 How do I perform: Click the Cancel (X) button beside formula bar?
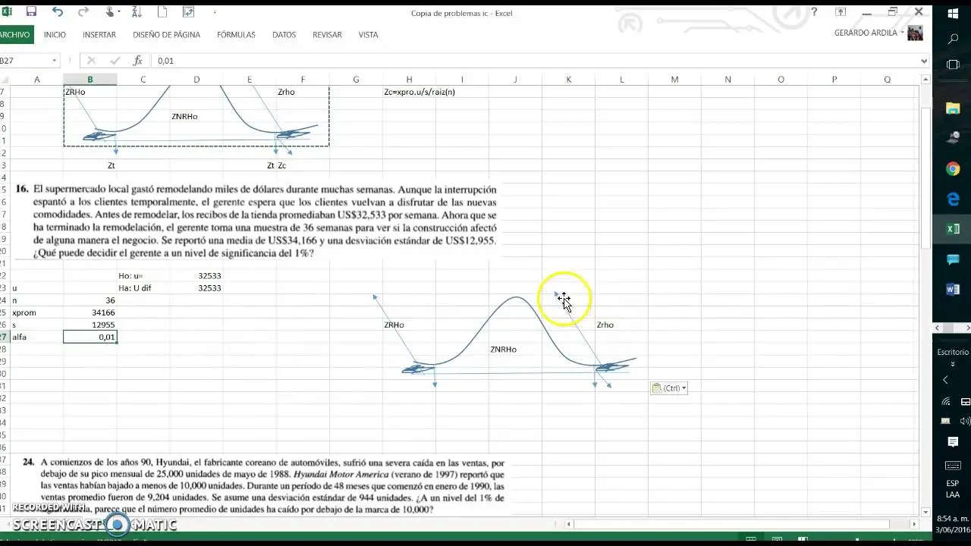point(91,61)
